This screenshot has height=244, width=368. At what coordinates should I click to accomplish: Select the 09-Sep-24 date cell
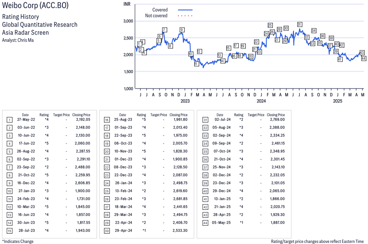click(x=222, y=143)
